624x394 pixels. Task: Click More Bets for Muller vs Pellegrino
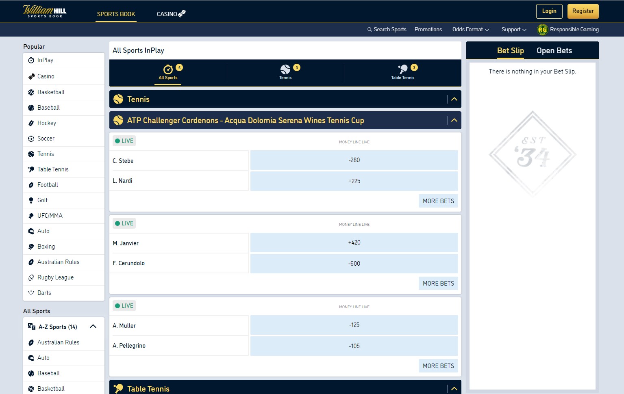pos(438,366)
